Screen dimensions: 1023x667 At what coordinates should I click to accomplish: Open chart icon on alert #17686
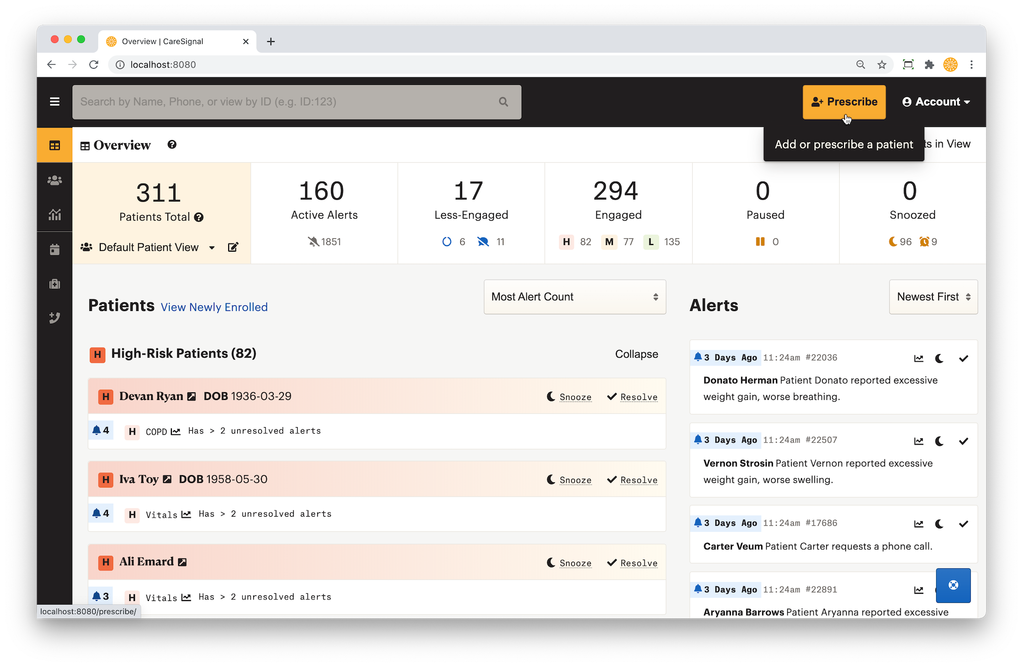pyautogui.click(x=919, y=524)
